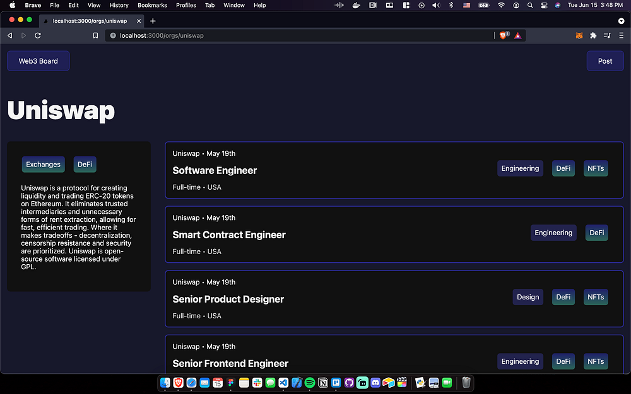Open Control Center in menu bar
This screenshot has width=631, height=394.
point(544,5)
